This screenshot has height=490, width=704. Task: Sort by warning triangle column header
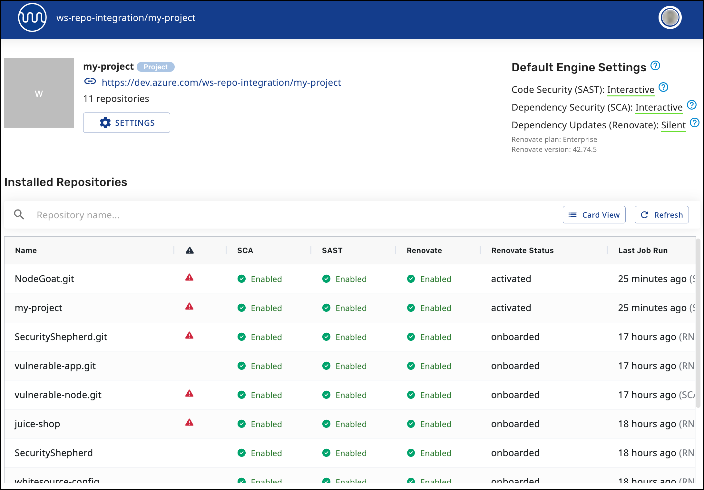tap(190, 250)
